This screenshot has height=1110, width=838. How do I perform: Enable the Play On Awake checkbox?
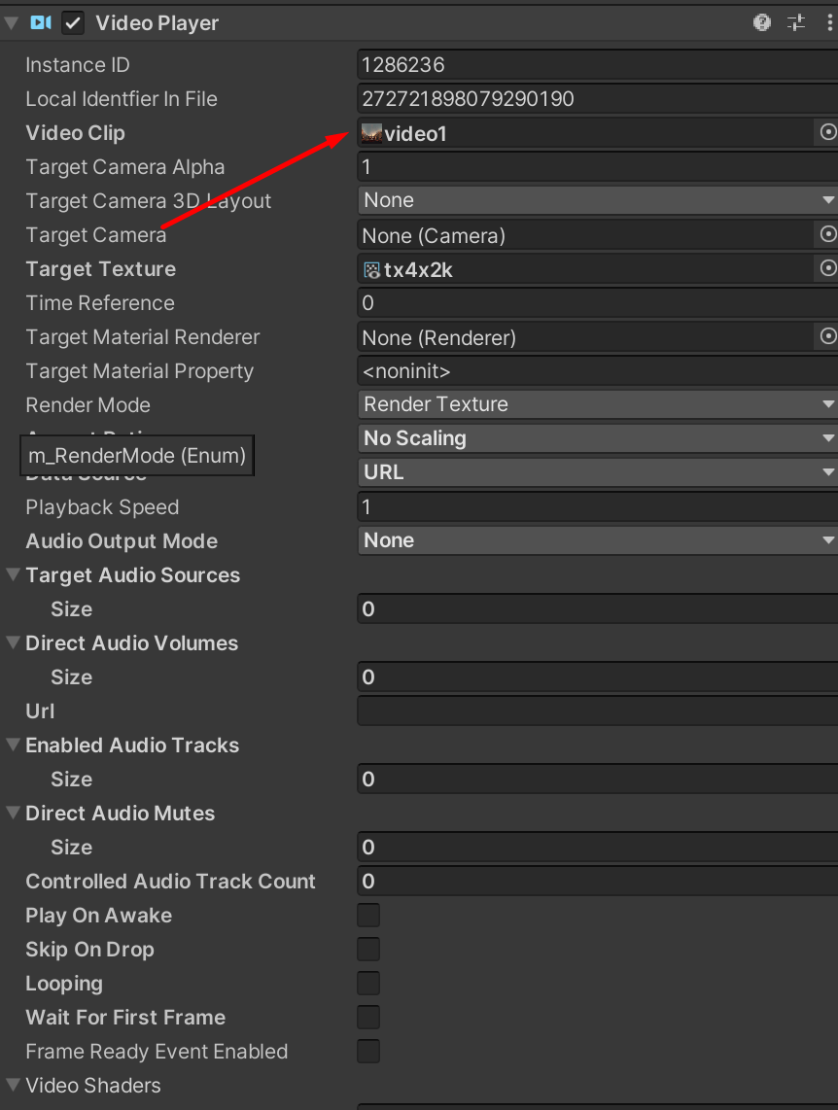(368, 916)
